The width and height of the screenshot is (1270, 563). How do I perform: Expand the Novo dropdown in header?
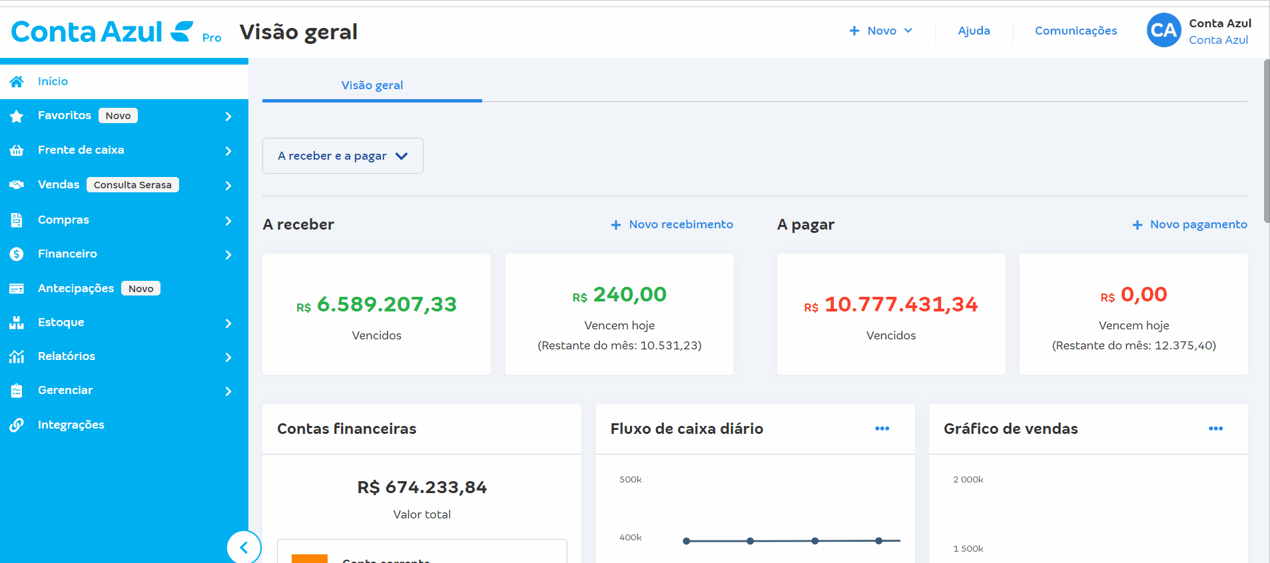point(880,31)
